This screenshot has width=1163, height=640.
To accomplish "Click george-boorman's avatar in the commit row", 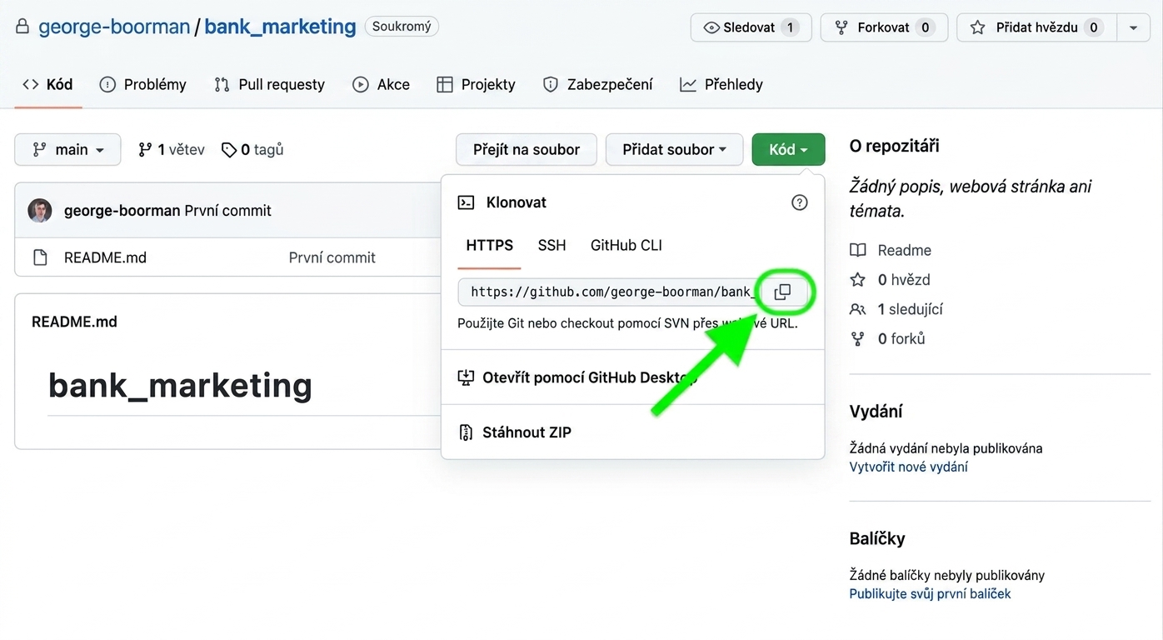I will pos(40,210).
